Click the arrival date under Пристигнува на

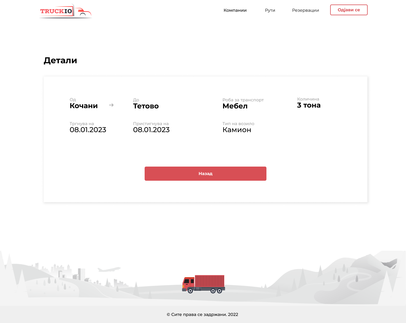point(151,130)
